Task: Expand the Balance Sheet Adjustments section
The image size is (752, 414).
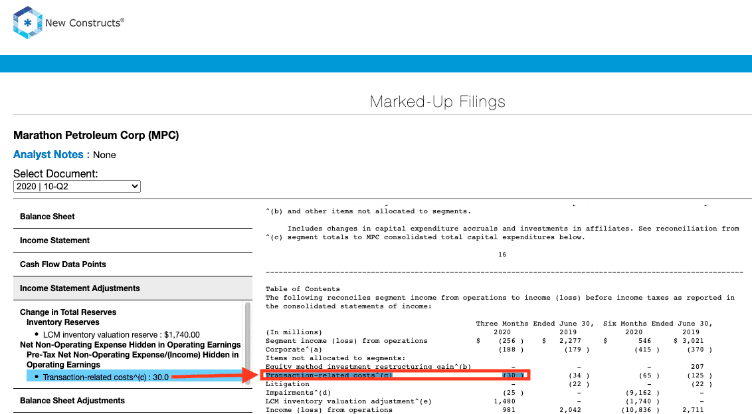Action: coord(133,401)
